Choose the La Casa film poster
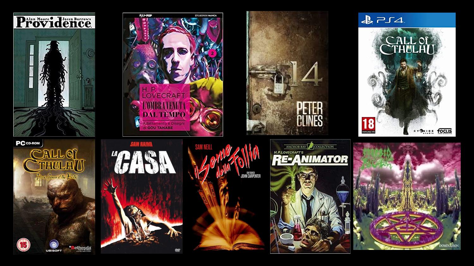 point(142,196)
